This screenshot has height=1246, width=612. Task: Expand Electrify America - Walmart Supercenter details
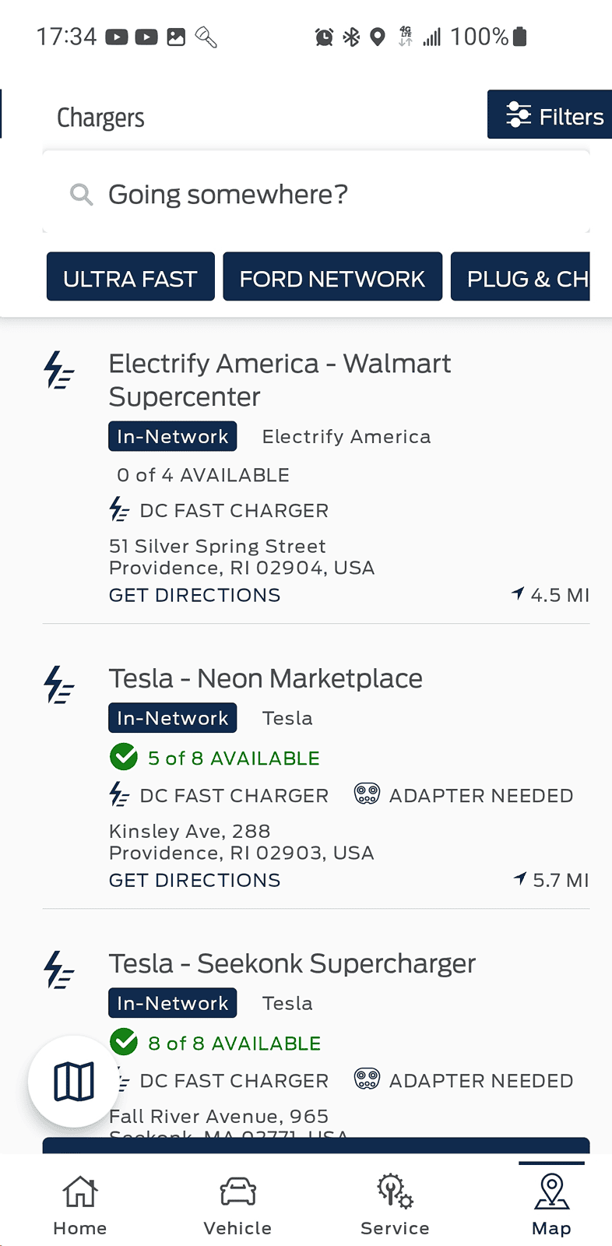pyautogui.click(x=280, y=379)
